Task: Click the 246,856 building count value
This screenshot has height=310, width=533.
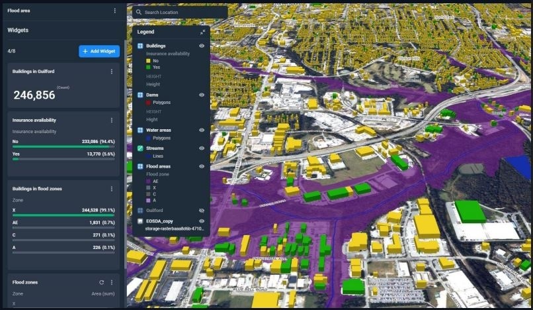Action: (34, 95)
